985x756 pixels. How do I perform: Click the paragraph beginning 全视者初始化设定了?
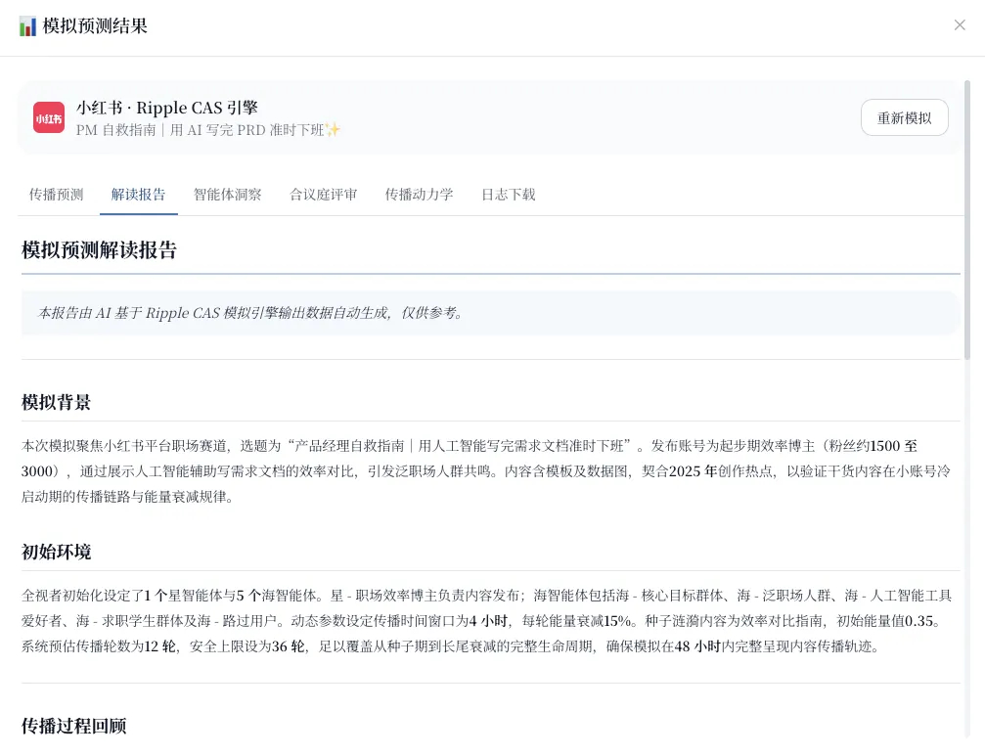[487, 621]
